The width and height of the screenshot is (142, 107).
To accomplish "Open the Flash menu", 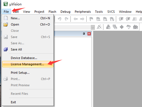I will click(52, 12).
